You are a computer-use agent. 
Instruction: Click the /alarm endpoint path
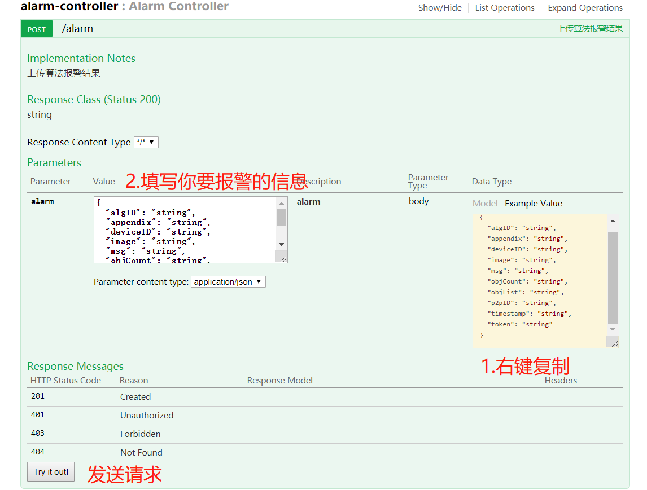(x=77, y=28)
